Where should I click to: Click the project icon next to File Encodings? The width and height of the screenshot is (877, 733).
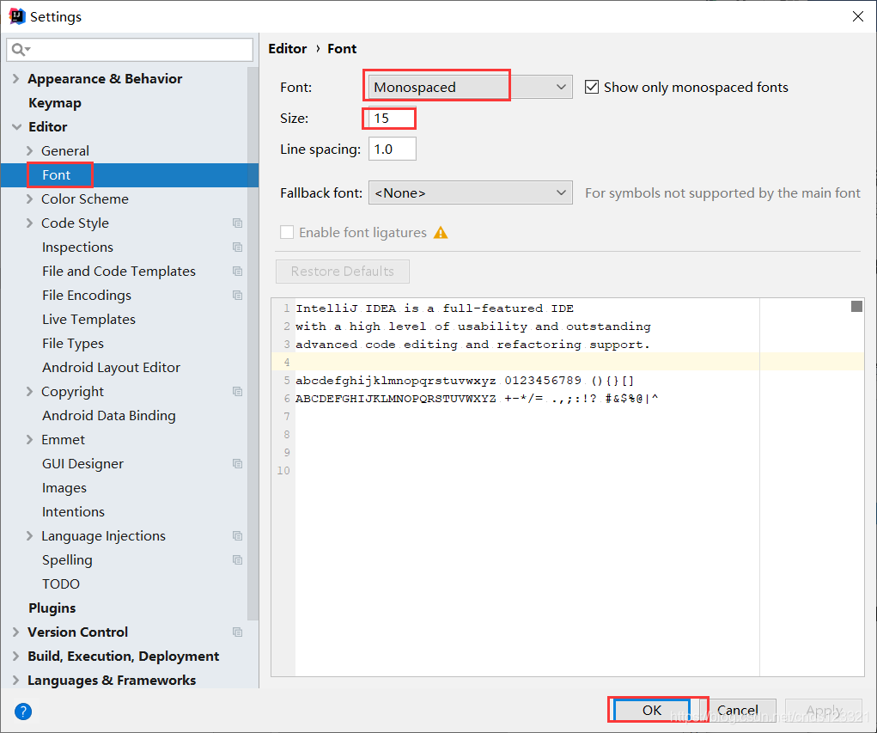point(238,295)
